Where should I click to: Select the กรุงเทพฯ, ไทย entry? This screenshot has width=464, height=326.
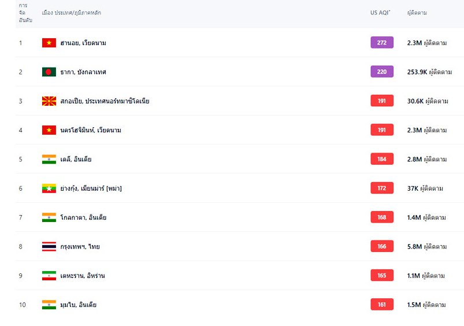[x=80, y=247]
